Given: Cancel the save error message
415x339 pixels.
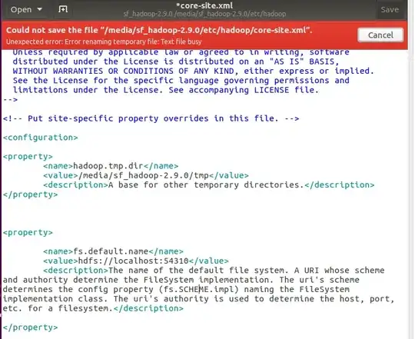Looking at the screenshot, I should tap(380, 35).
